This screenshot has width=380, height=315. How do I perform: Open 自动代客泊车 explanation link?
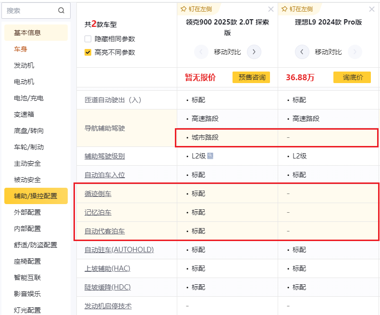click(x=105, y=231)
